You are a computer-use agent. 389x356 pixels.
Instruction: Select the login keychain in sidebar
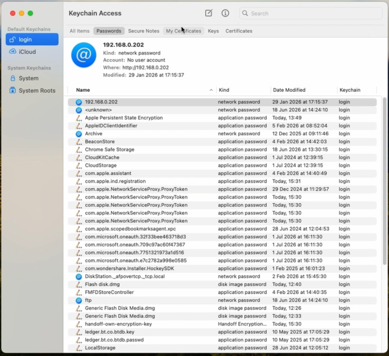(x=32, y=40)
